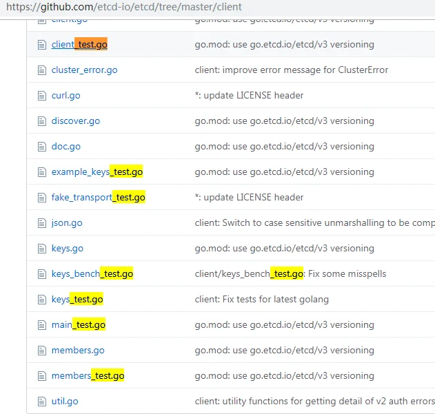
Task: Click the file icon beside curl.go
Action: tap(41, 96)
